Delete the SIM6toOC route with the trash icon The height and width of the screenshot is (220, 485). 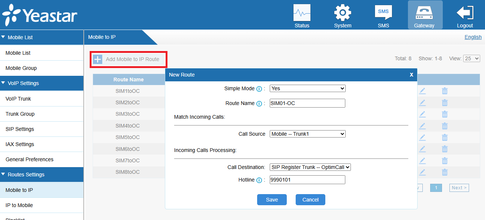445,149
